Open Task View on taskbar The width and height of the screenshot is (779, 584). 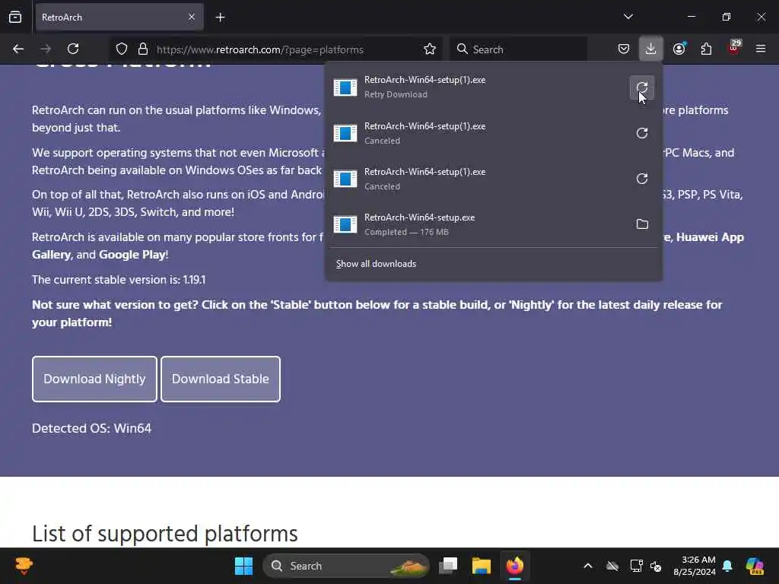448,566
